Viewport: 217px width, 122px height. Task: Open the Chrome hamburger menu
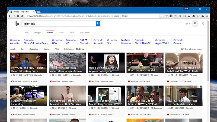click(x=208, y=16)
